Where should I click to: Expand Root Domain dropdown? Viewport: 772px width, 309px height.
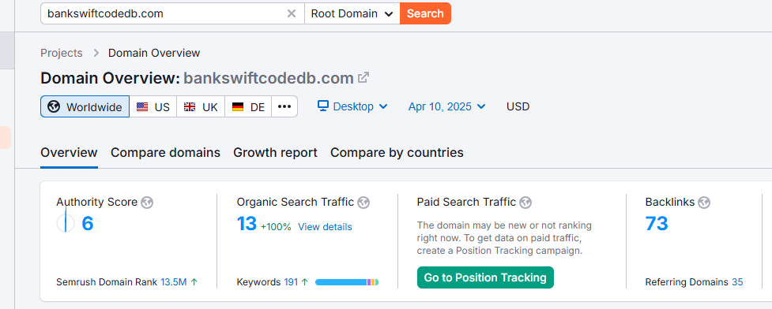click(x=352, y=13)
